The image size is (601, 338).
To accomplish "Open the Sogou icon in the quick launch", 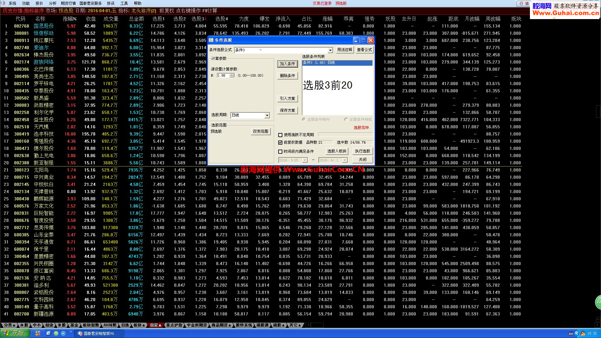I will (x=38, y=333).
